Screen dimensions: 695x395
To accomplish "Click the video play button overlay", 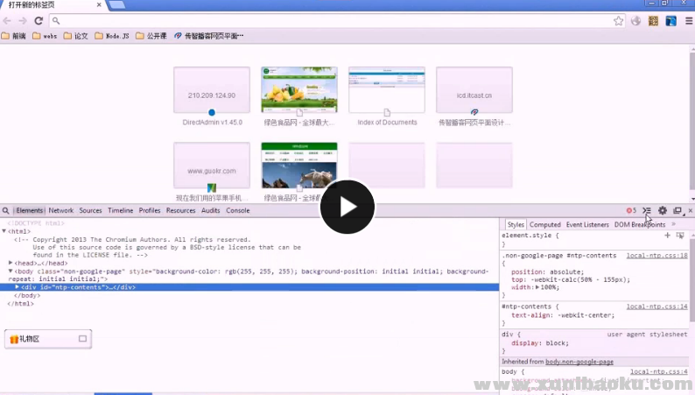I will [347, 208].
